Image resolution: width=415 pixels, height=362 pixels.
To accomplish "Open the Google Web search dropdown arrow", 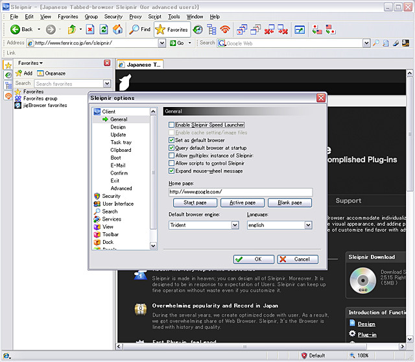I will click(x=366, y=43).
